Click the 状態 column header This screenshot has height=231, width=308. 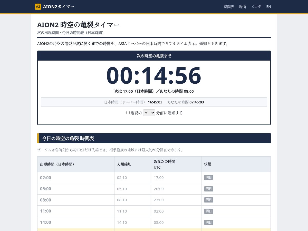point(236,164)
